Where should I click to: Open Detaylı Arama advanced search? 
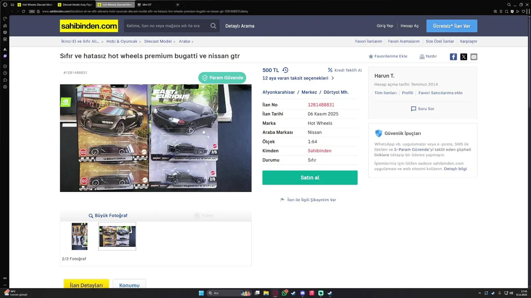(x=240, y=26)
